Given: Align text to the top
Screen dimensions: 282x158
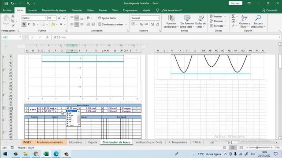Looking at the screenshot, I should tap(72, 18).
